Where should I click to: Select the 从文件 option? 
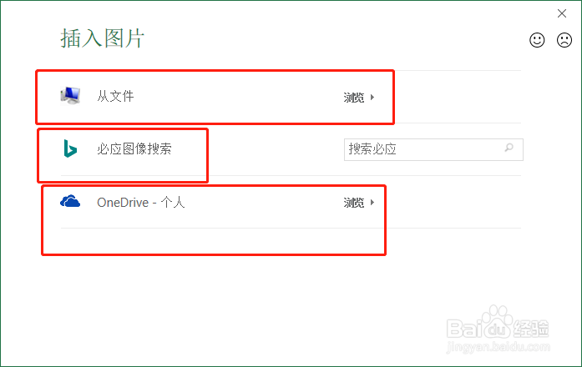(115, 97)
